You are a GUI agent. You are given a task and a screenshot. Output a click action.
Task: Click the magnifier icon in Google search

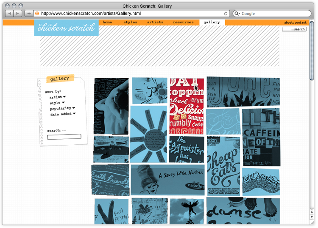(x=237, y=14)
